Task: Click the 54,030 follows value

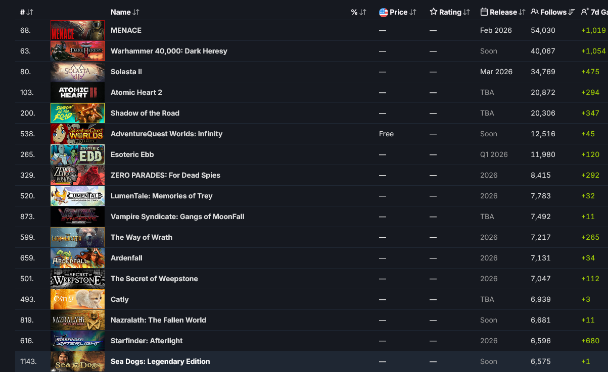Action: click(543, 30)
